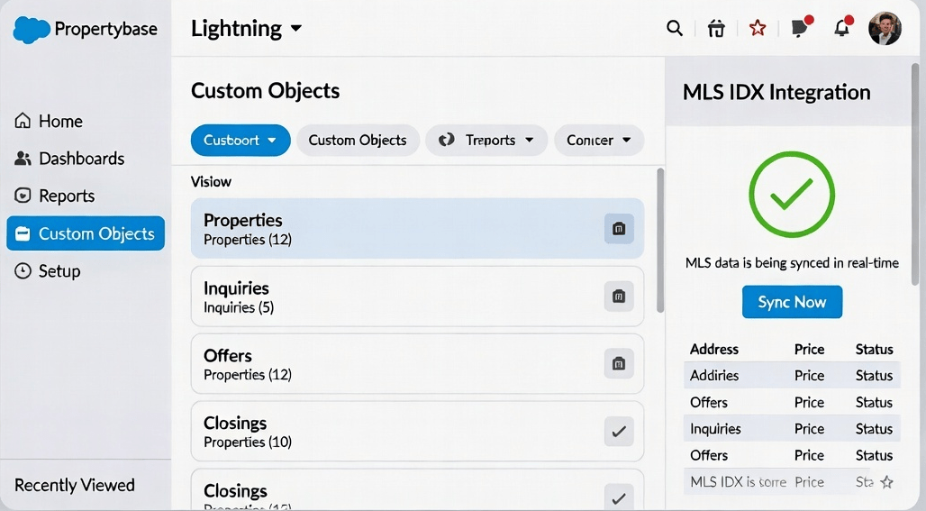Select the Closings Properties (10) card

(x=417, y=432)
